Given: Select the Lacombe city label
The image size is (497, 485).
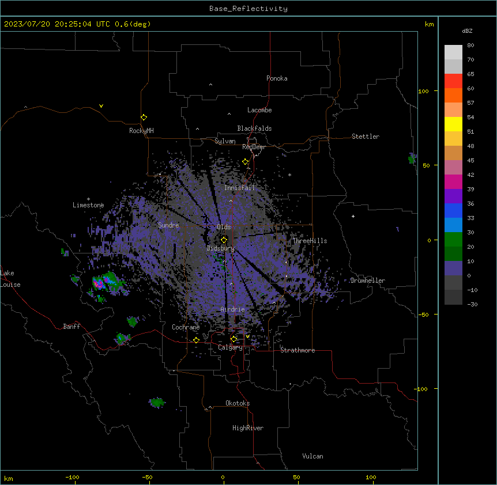Looking at the screenshot, I should pyautogui.click(x=259, y=110).
